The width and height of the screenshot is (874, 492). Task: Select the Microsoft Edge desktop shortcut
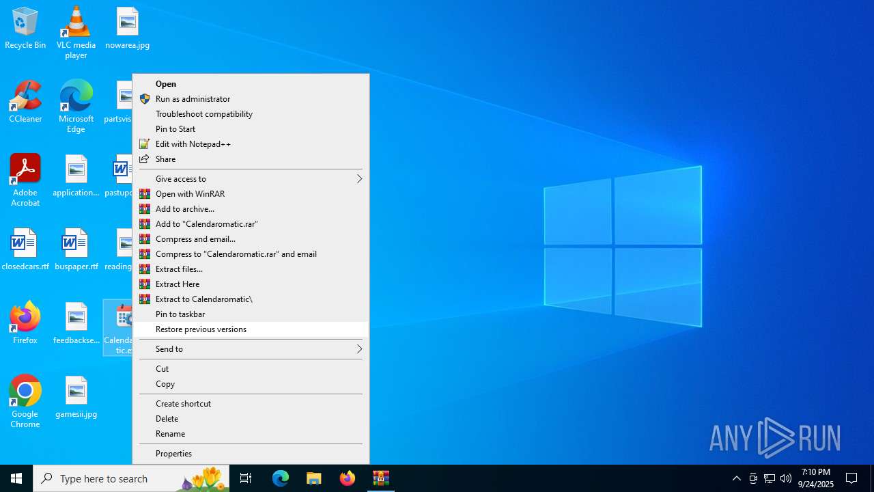click(x=76, y=107)
